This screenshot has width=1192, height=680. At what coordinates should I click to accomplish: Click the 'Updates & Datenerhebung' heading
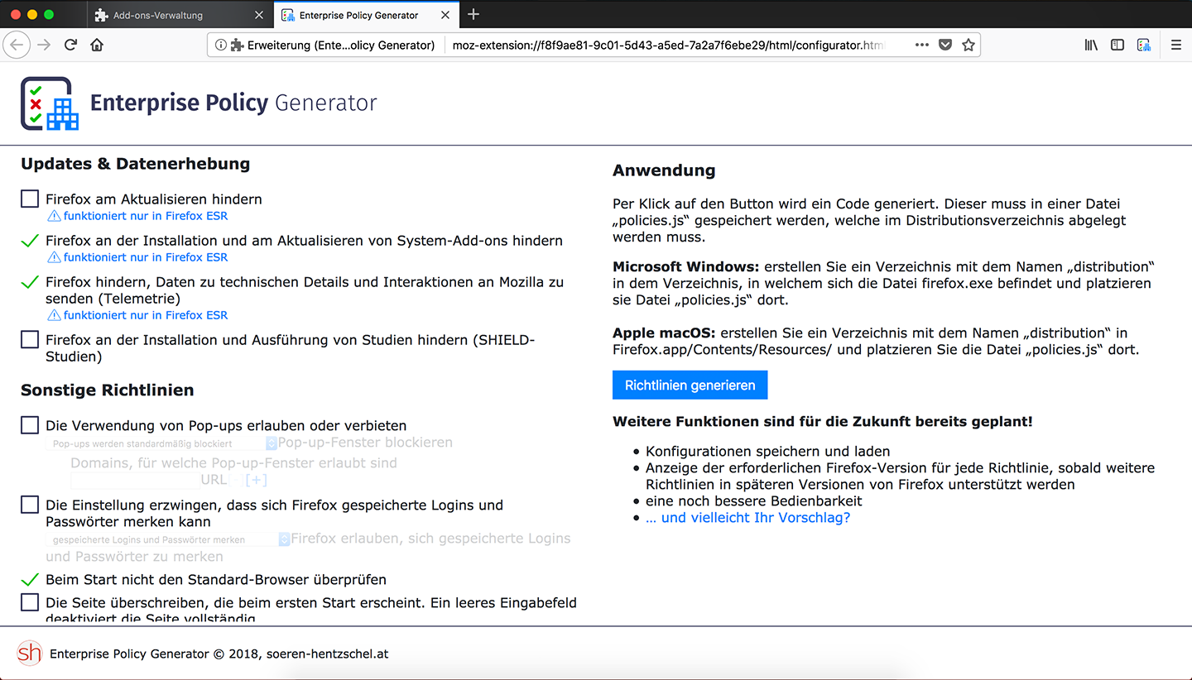coord(136,164)
